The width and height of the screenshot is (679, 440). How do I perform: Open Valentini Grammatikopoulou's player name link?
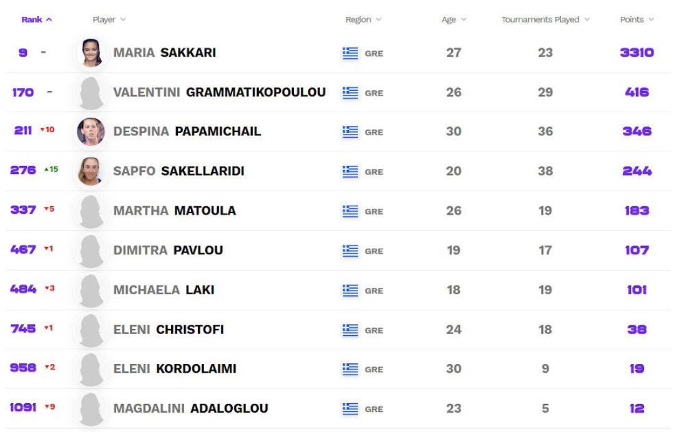pos(220,92)
